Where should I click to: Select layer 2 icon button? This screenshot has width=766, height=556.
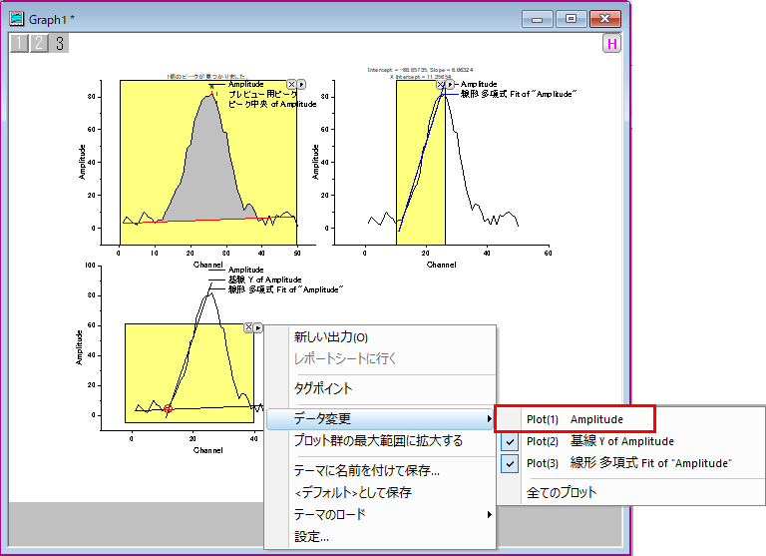point(39,43)
